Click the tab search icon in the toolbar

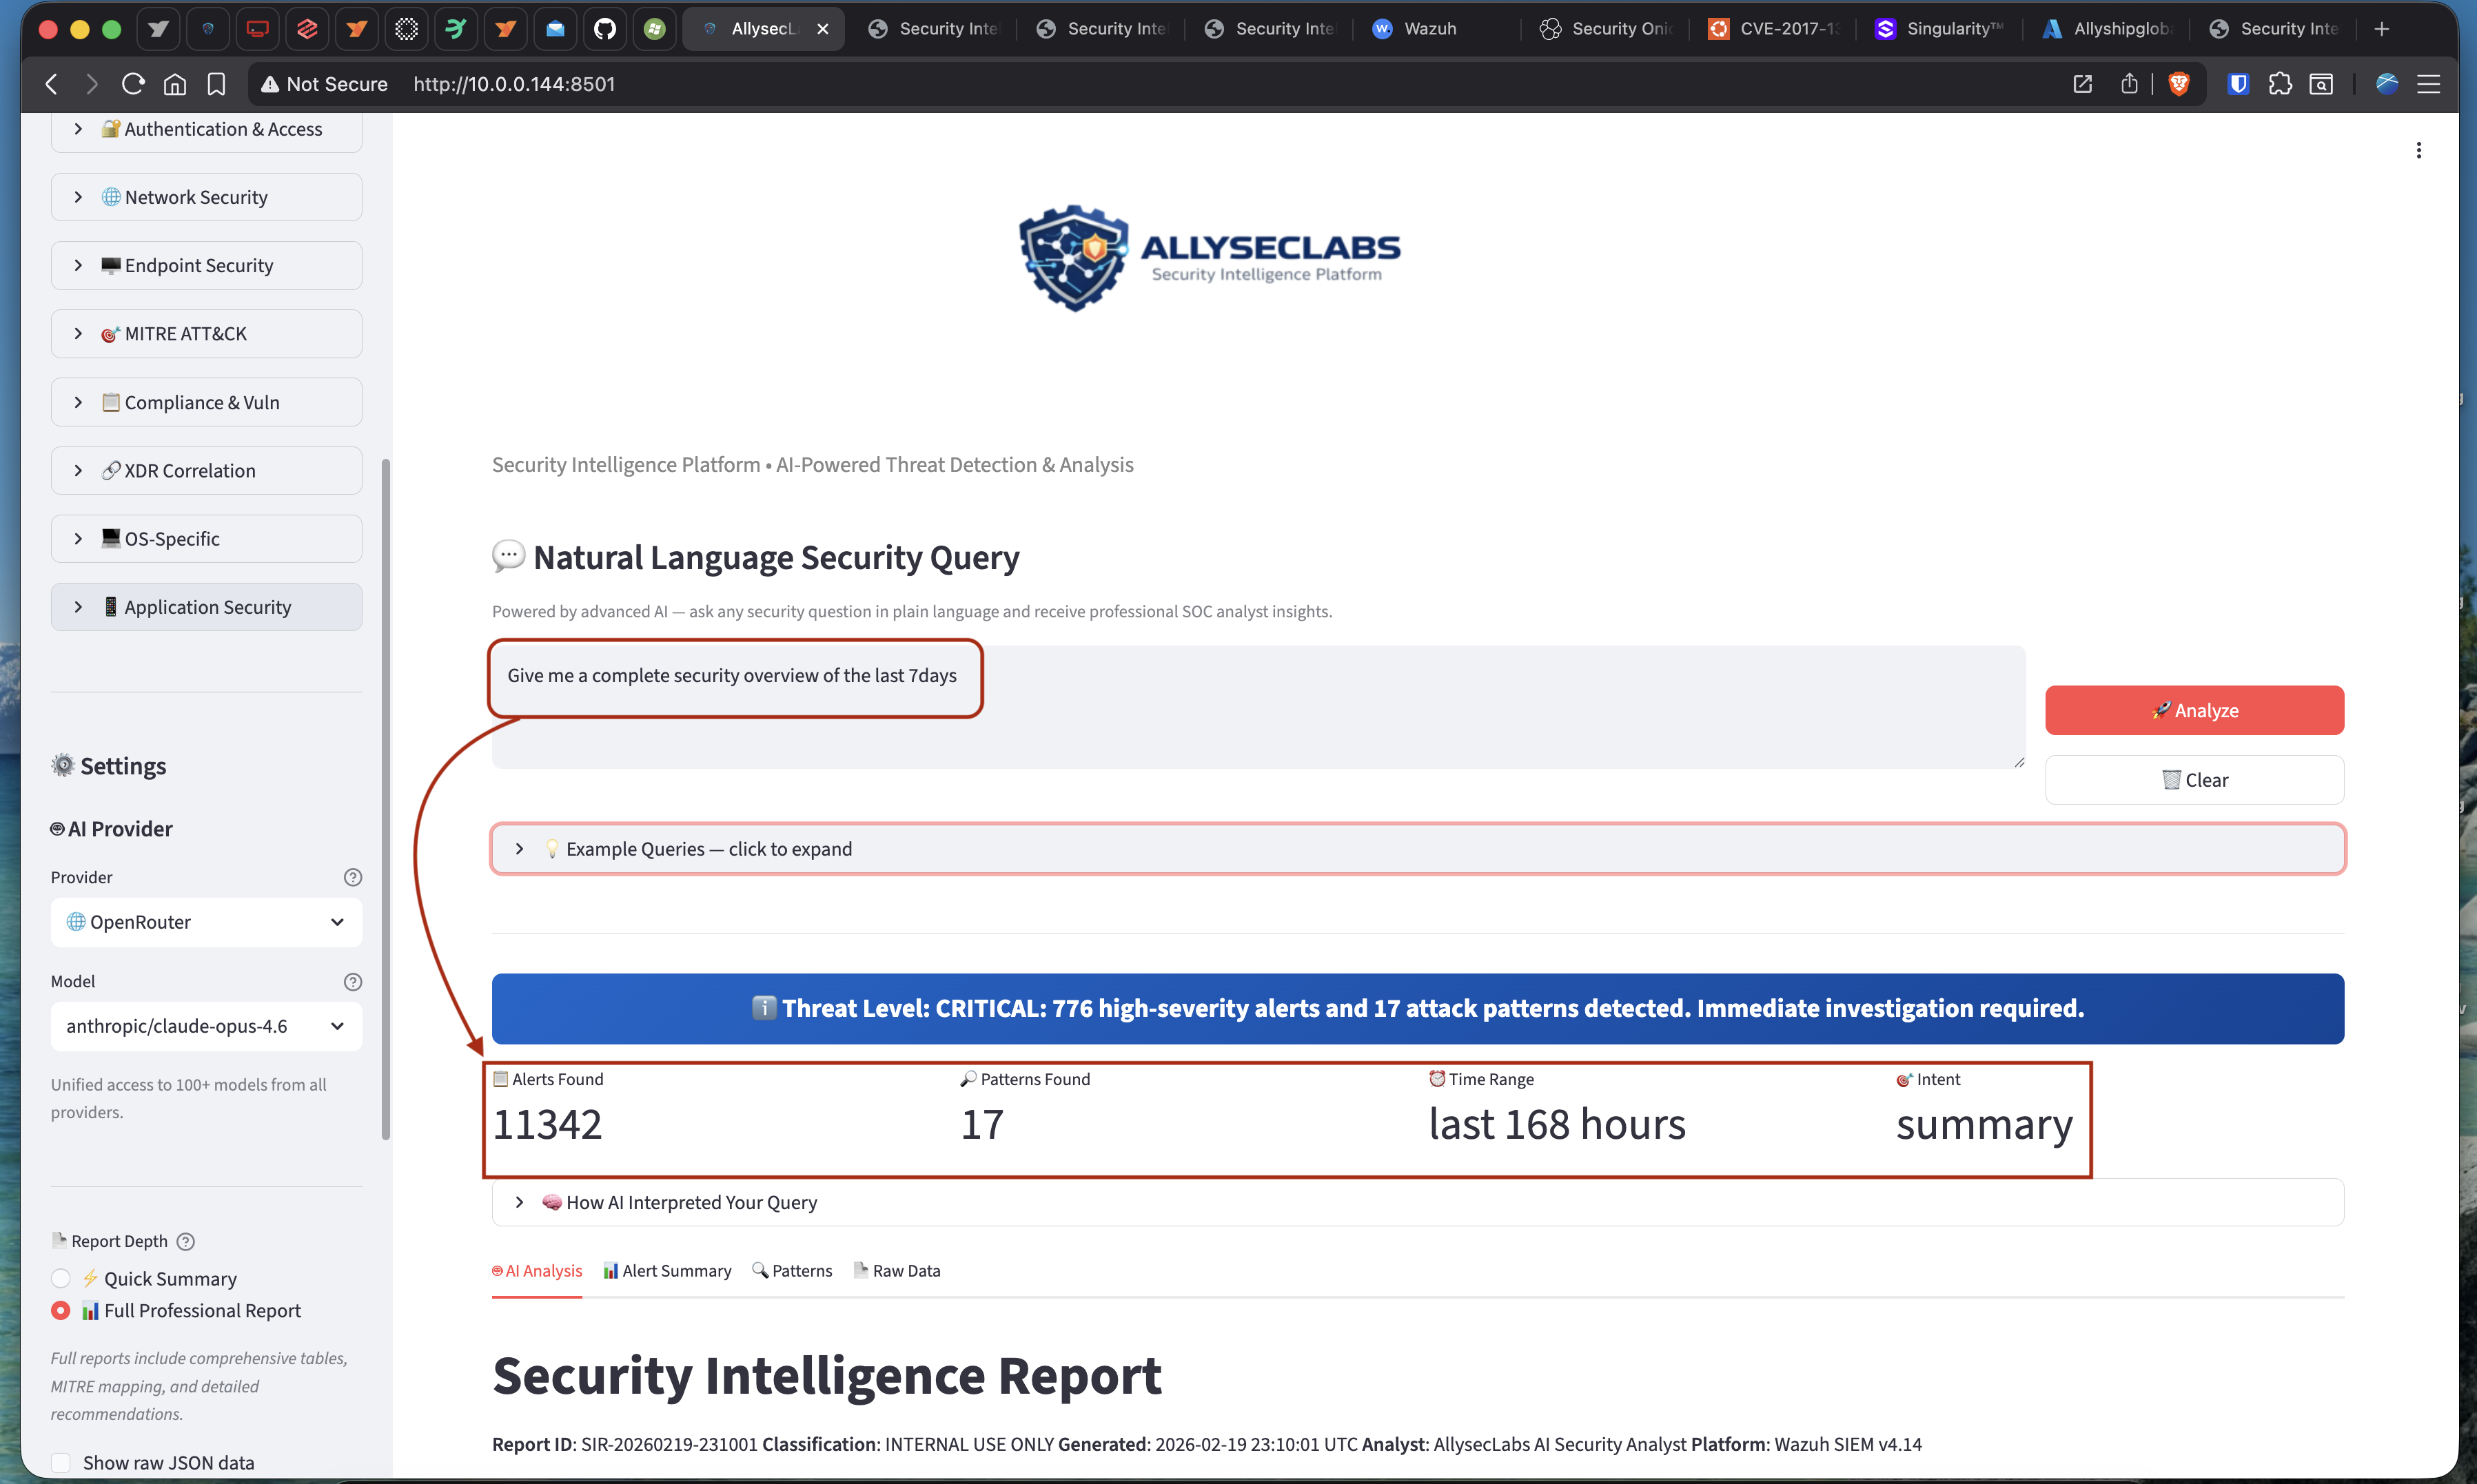point(2321,84)
